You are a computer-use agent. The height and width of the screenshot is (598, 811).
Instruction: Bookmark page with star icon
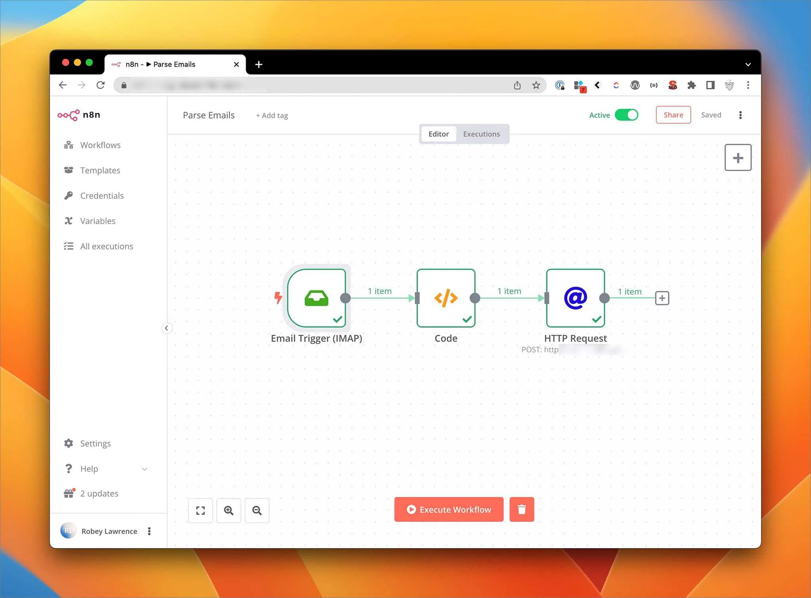click(x=536, y=85)
